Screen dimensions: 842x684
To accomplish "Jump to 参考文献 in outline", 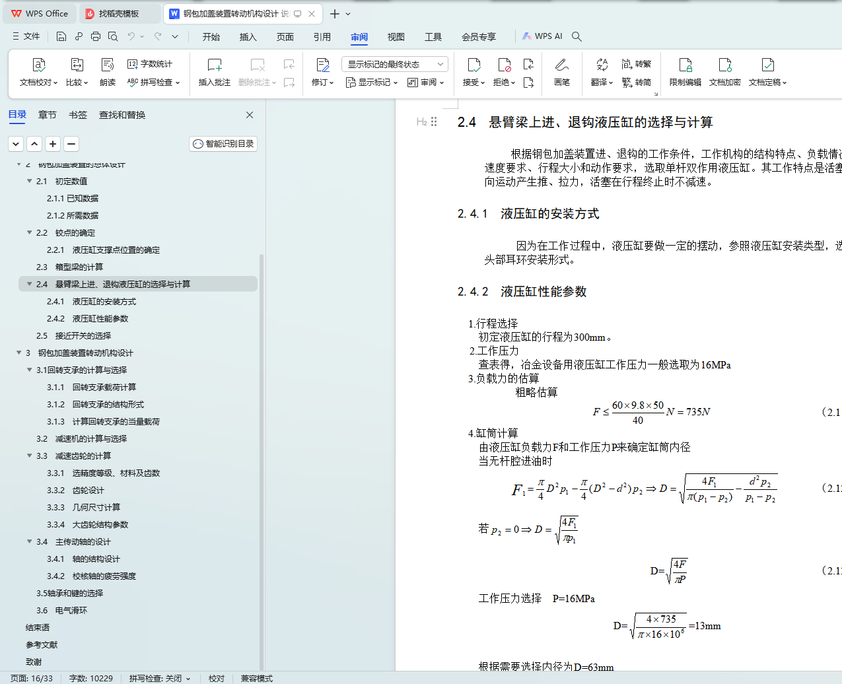I will (42, 644).
